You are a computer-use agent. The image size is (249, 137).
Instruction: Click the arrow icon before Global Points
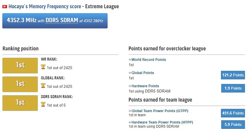pos(130,73)
